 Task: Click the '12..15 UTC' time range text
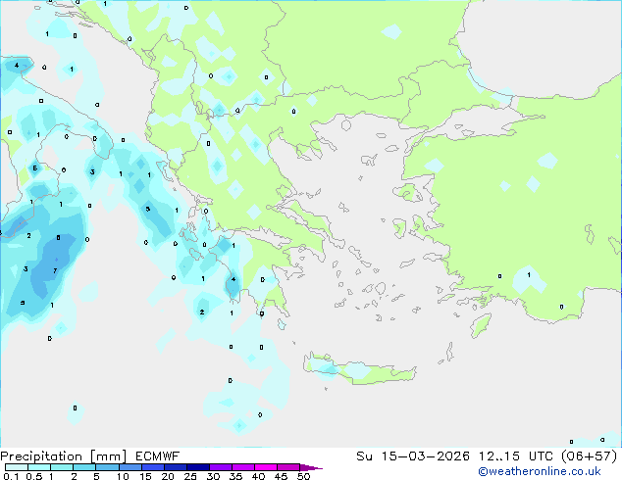(516, 456)
